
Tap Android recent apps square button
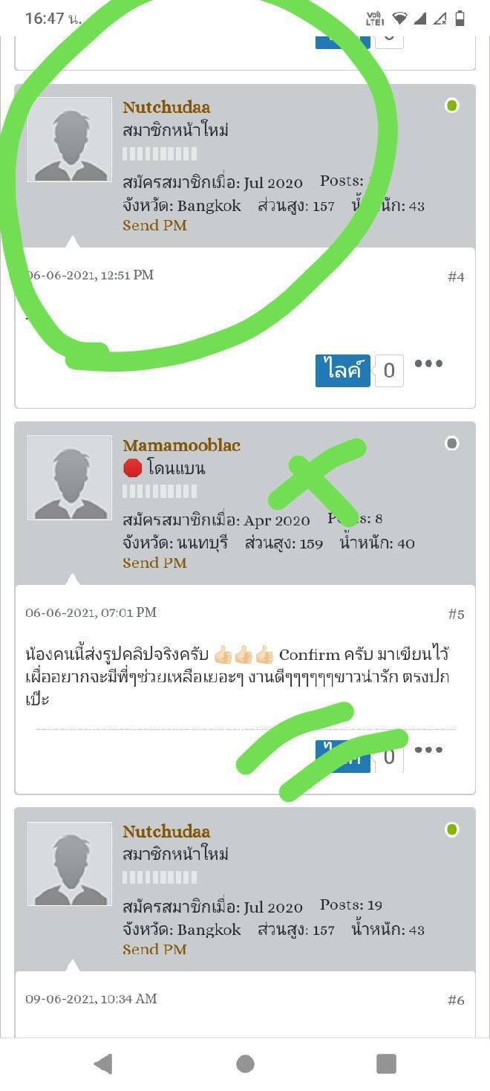[386, 1064]
